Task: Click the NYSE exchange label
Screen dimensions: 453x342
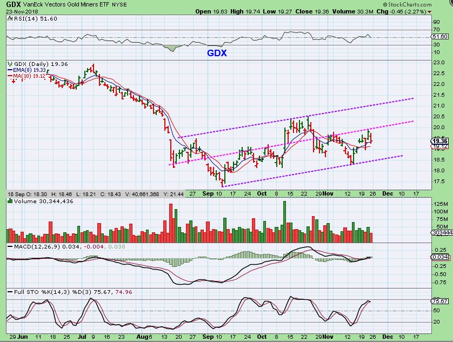Action: click(119, 5)
